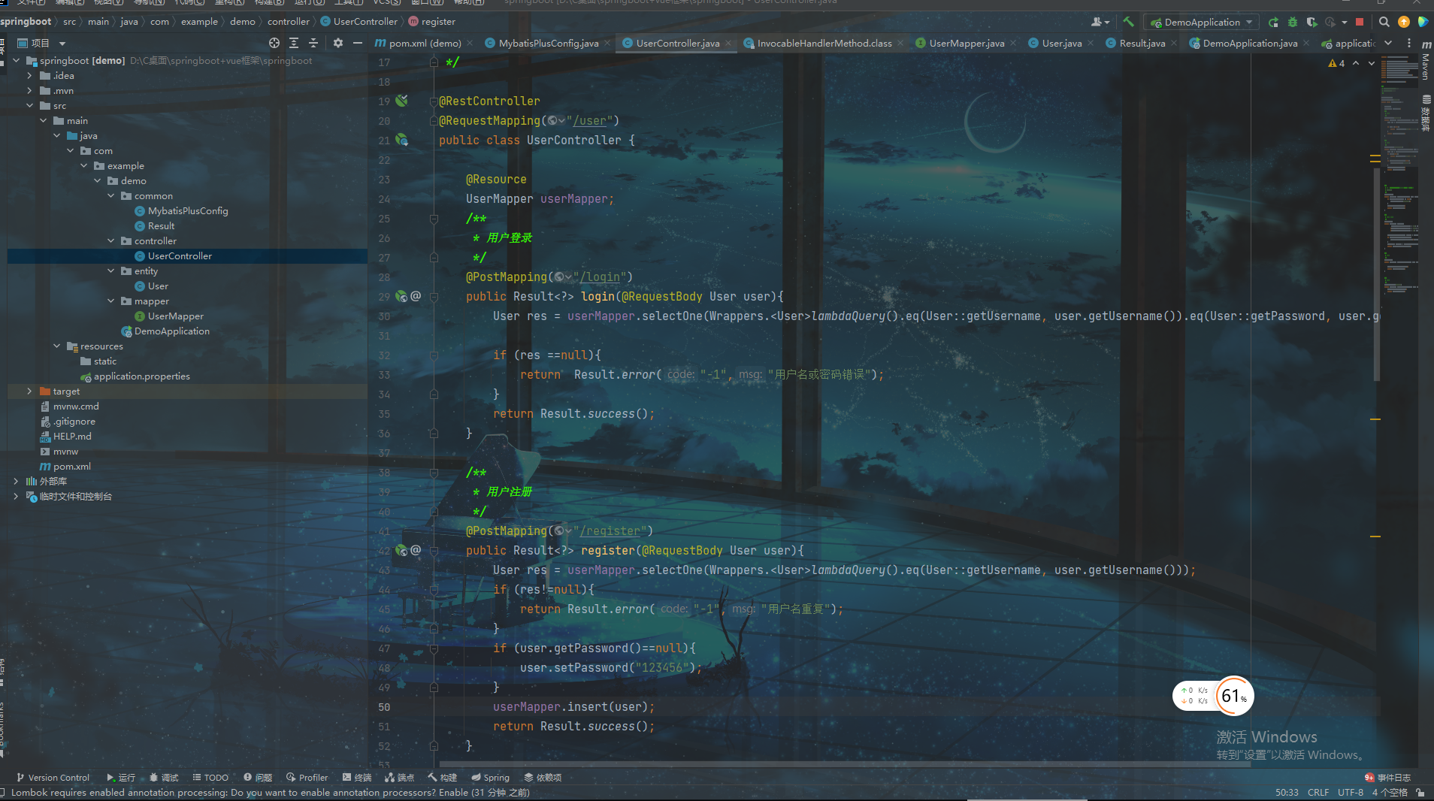Click the register endpoint gutter icon at line 42

pyautogui.click(x=402, y=550)
